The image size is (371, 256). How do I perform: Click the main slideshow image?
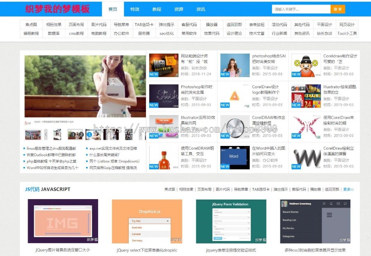[85, 86]
